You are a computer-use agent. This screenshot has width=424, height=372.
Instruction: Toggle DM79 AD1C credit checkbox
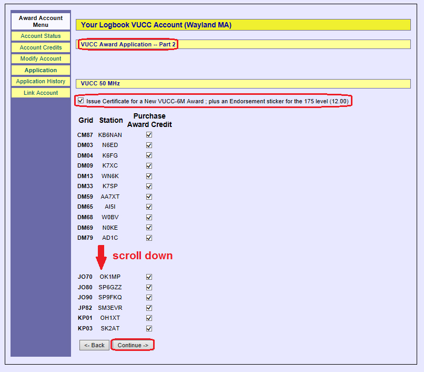[149, 238]
